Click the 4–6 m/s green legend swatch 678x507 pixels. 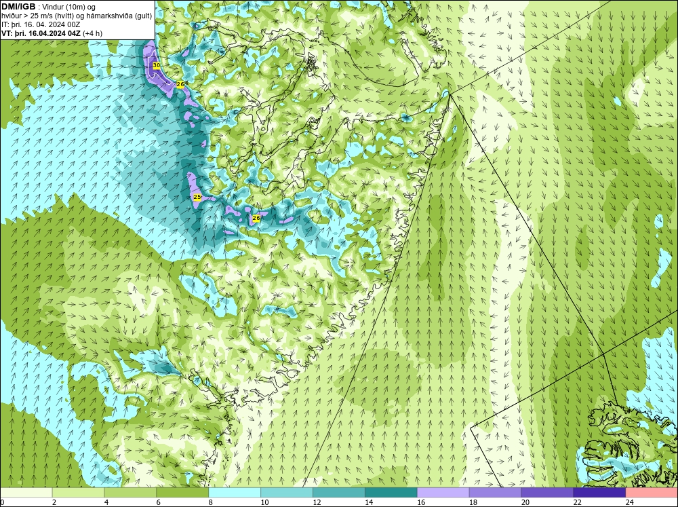coord(130,493)
